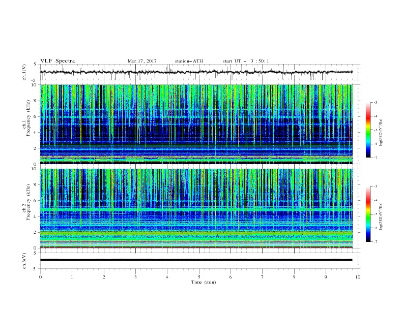Click the "ch.3(V)" waveform axis label
This screenshot has height=311, width=403.
click(x=24, y=261)
